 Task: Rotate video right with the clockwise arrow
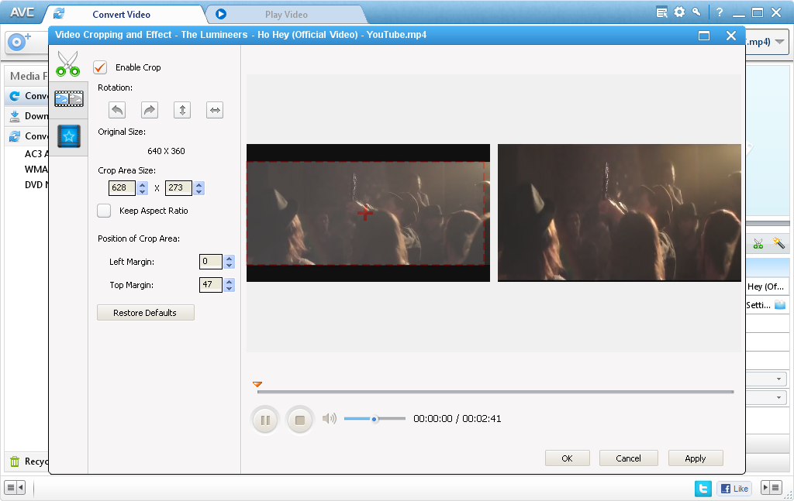[x=150, y=110]
